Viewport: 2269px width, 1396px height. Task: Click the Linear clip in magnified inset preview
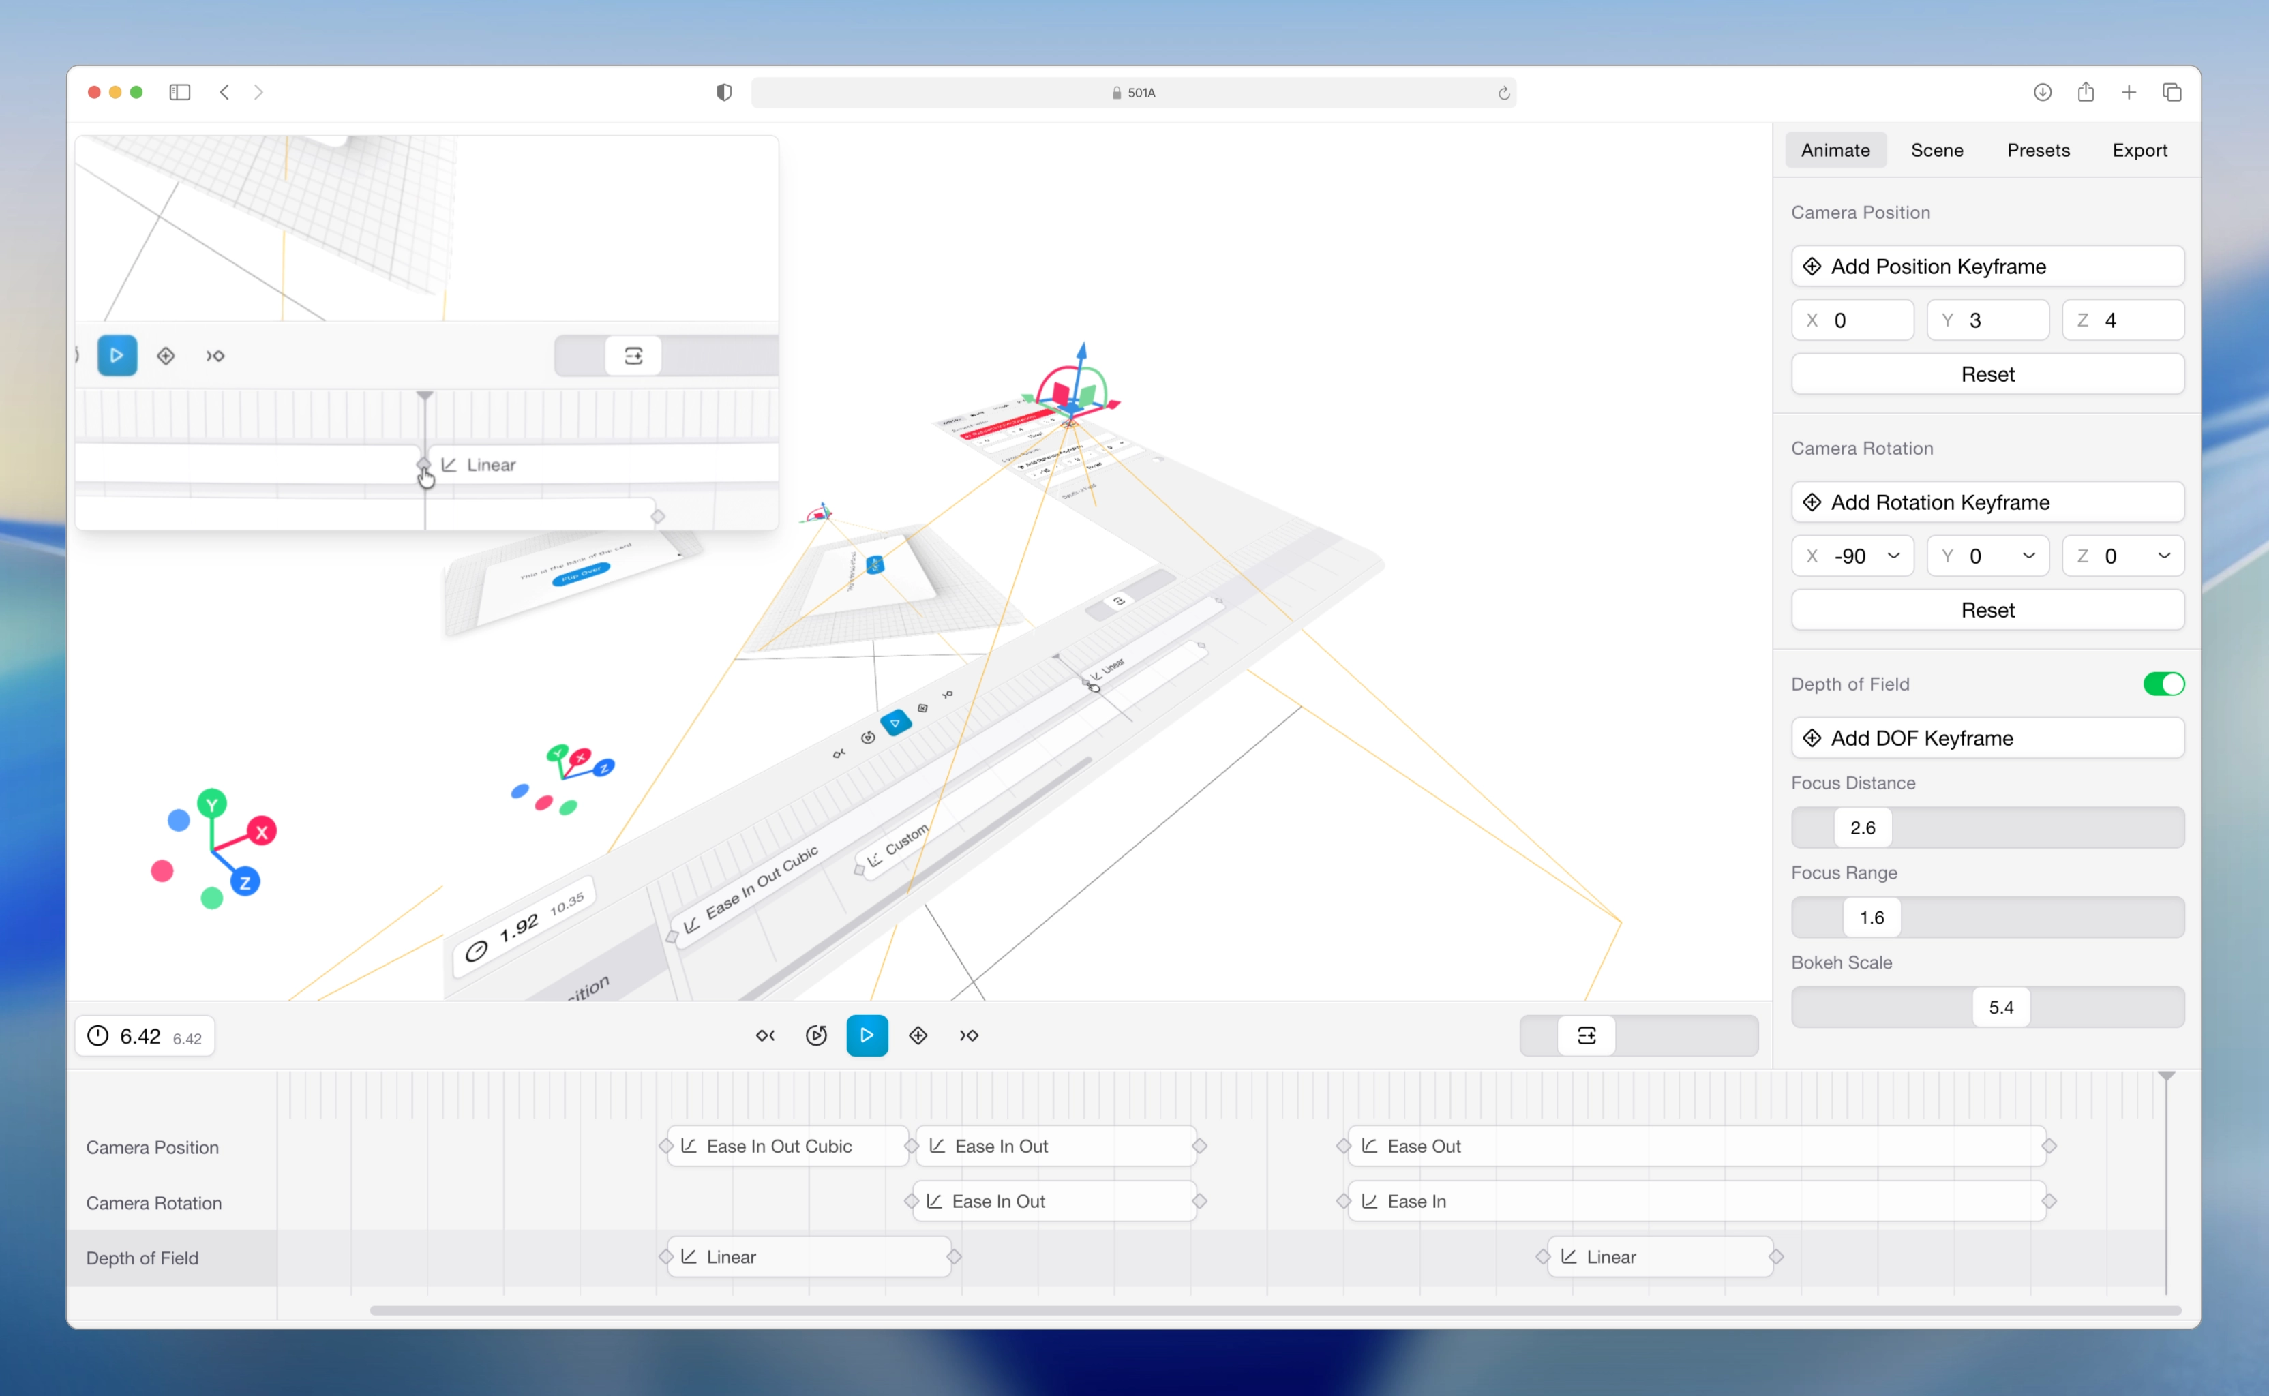pos(604,464)
